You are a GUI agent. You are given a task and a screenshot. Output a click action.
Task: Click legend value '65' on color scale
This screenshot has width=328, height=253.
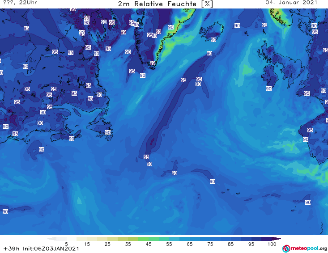pyautogui.click(x=190, y=244)
